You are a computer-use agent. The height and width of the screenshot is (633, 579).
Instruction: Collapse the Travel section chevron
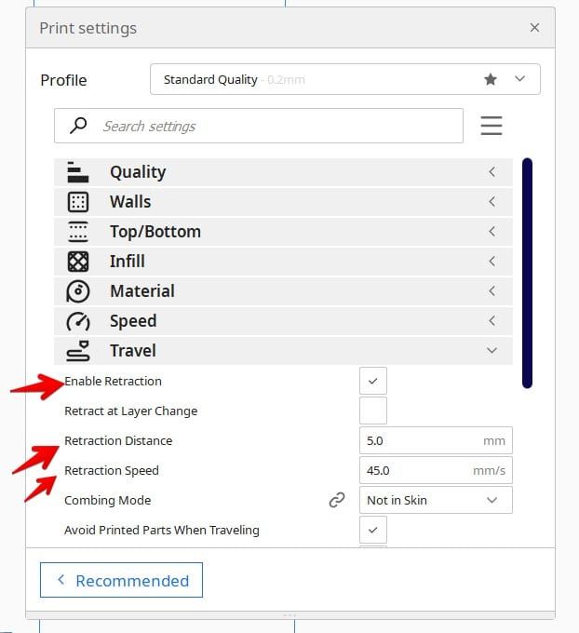click(x=491, y=351)
